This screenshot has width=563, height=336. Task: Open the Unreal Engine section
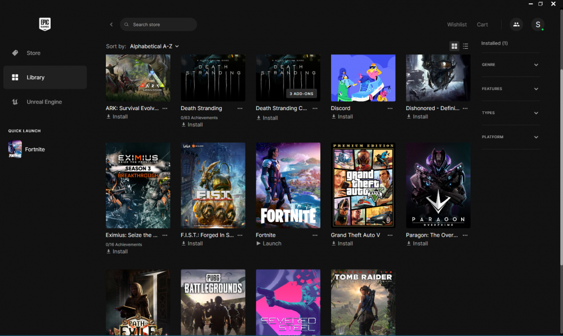click(x=45, y=102)
